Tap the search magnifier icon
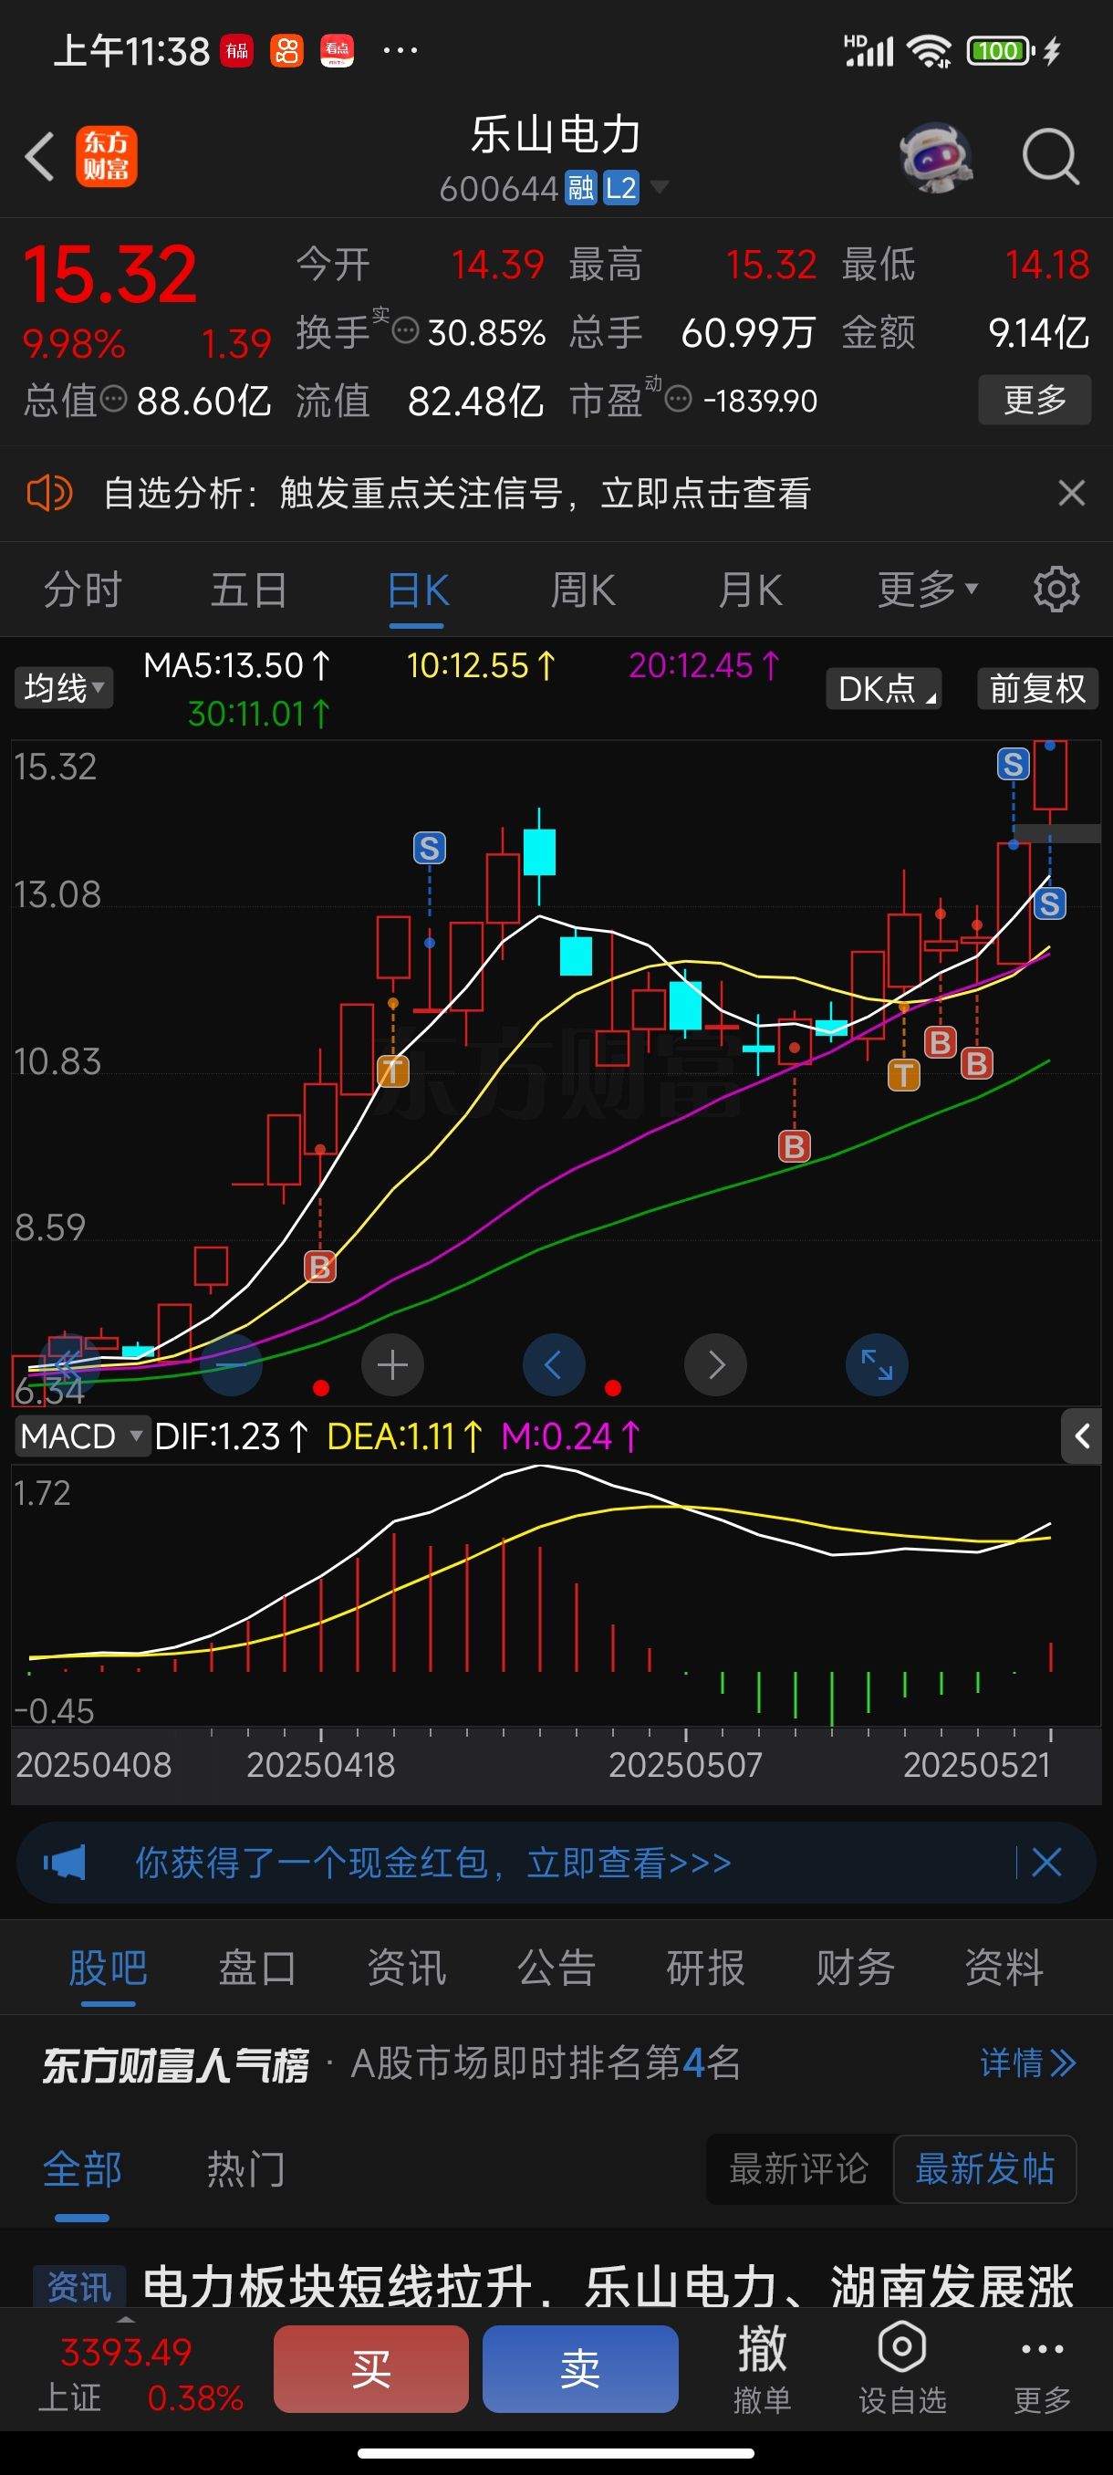Screen dimensions: 1113x2475 [1051, 157]
